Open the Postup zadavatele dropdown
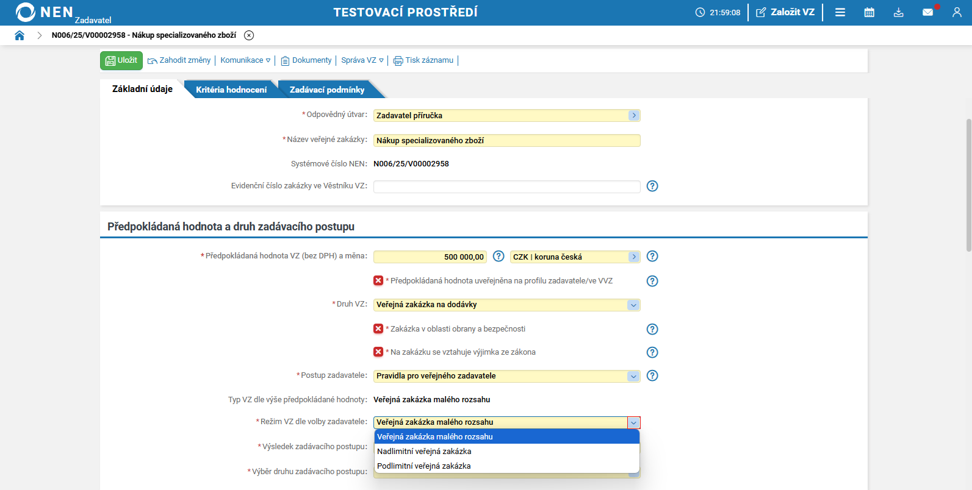Viewport: 972px width, 490px height. click(x=633, y=376)
